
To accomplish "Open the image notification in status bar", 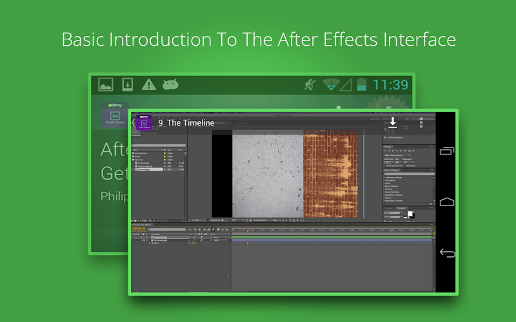I will point(106,84).
